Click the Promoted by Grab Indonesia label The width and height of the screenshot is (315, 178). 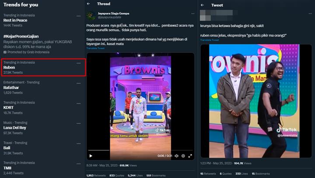pos(26,52)
